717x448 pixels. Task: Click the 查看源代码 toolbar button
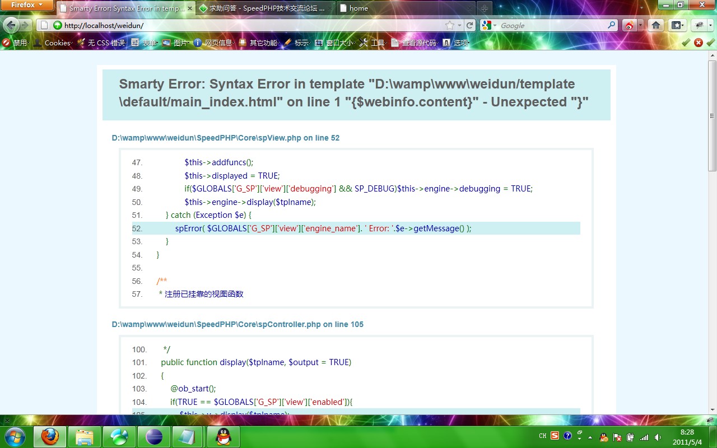tap(414, 43)
